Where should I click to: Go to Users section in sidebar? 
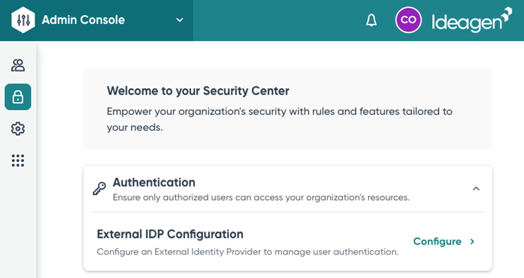click(x=18, y=65)
